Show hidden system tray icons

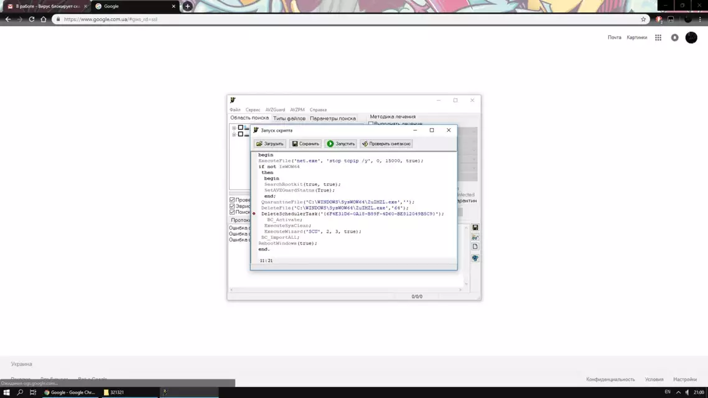click(678, 392)
